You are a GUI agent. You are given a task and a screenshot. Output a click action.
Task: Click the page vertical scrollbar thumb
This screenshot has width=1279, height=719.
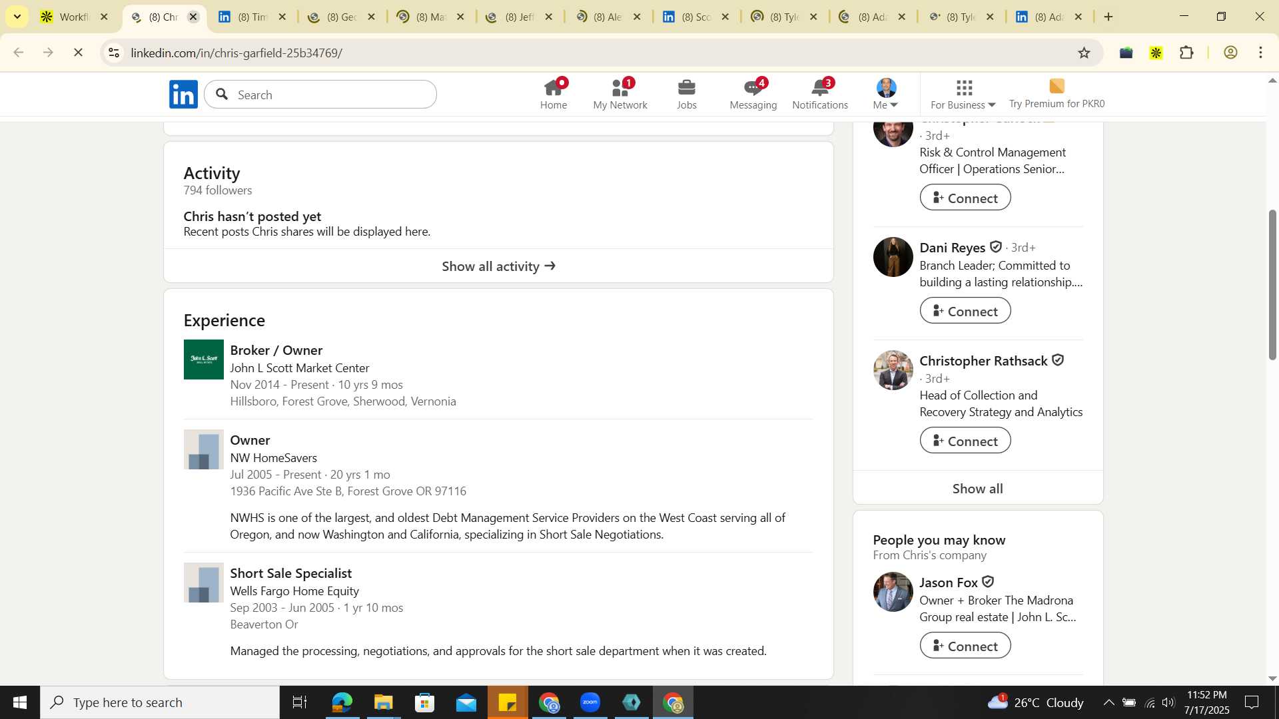tap(1272, 285)
